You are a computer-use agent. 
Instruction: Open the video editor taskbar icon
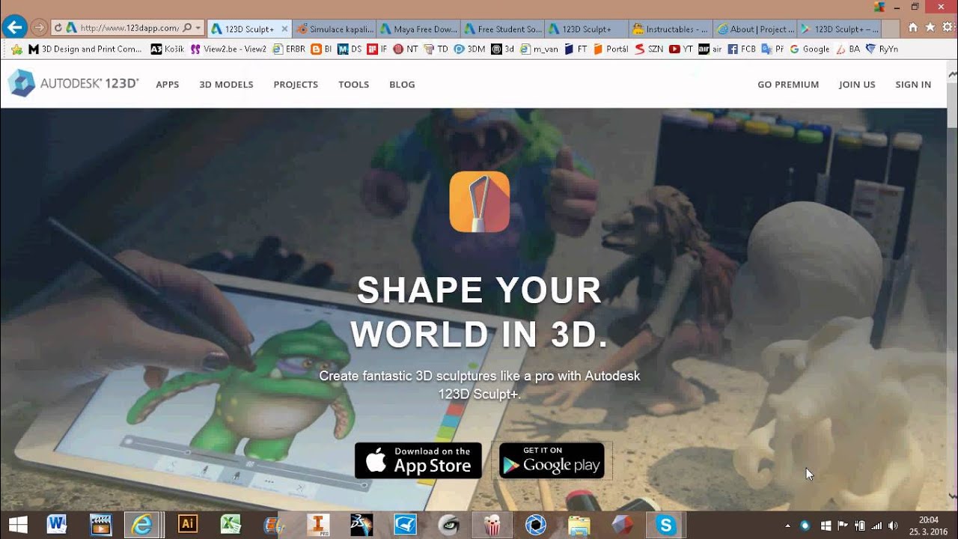tap(100, 525)
